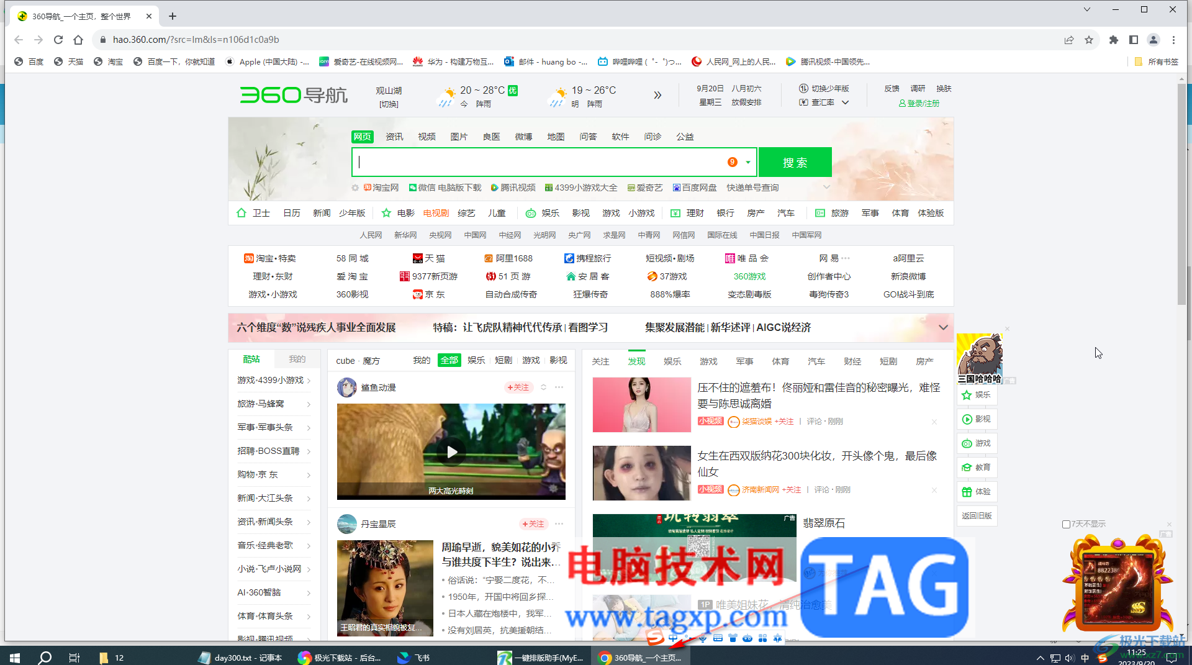Click the 登录/注册 link
Screen dimensions: 1192x665
tap(919, 103)
